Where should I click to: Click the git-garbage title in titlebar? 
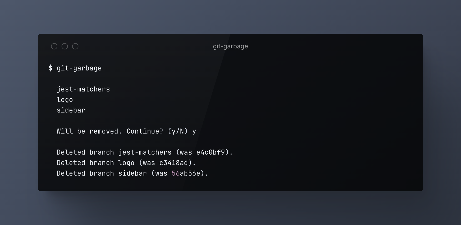[230, 46]
